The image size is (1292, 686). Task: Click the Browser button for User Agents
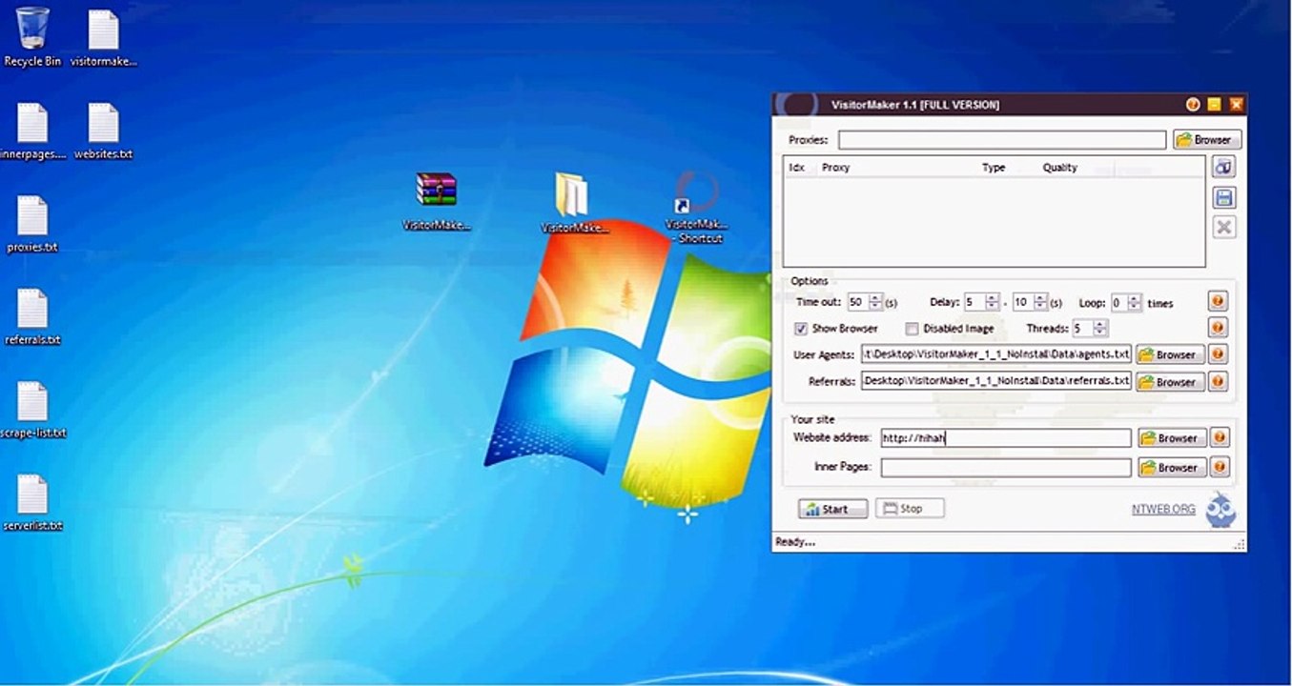pos(1170,354)
